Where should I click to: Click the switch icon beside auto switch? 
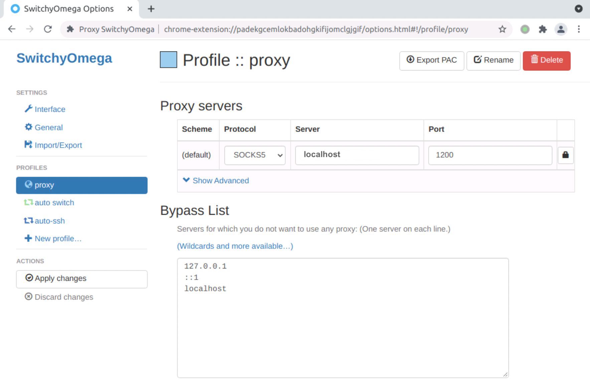pos(28,202)
